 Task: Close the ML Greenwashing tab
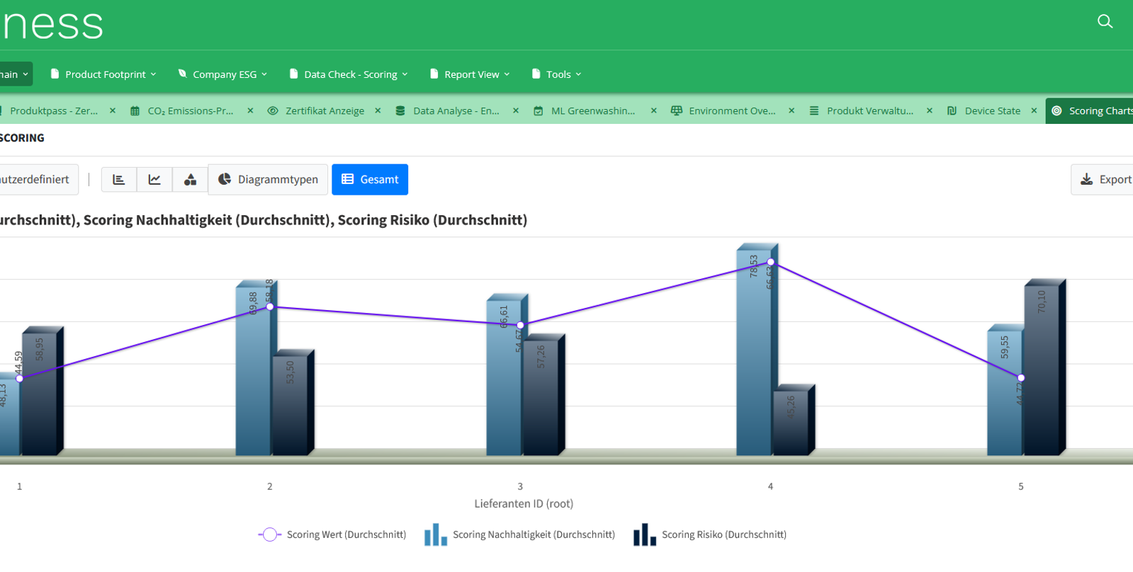pos(653,110)
